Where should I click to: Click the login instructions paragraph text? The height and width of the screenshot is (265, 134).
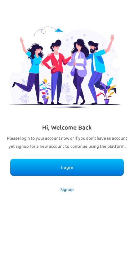click(x=67, y=142)
